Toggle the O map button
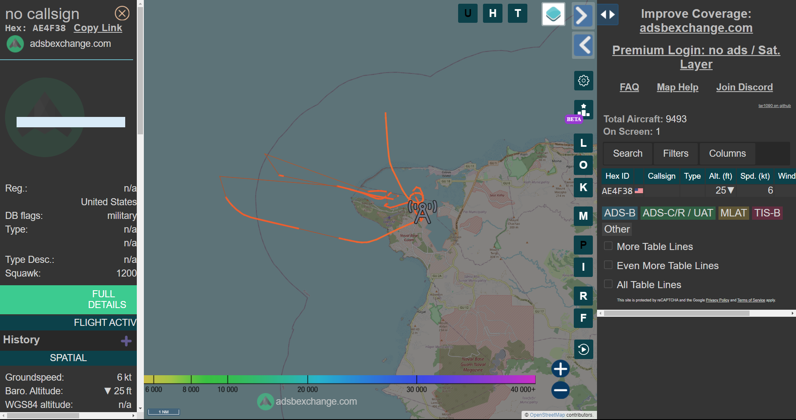The image size is (796, 420). click(583, 165)
